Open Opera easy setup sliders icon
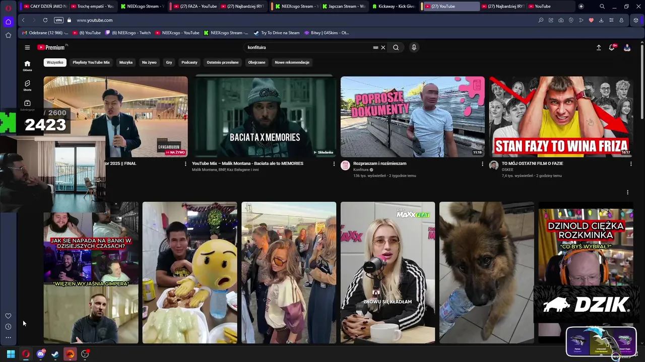Screen dimensions: 645x362 pyautogui.click(x=611, y=20)
